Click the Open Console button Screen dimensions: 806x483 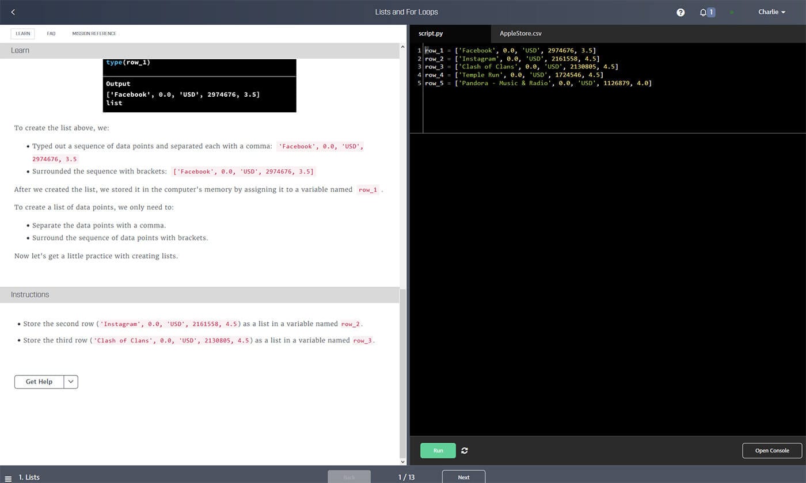pyautogui.click(x=771, y=450)
